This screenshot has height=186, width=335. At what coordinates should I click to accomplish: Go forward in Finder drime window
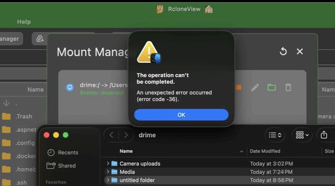tap(126, 135)
